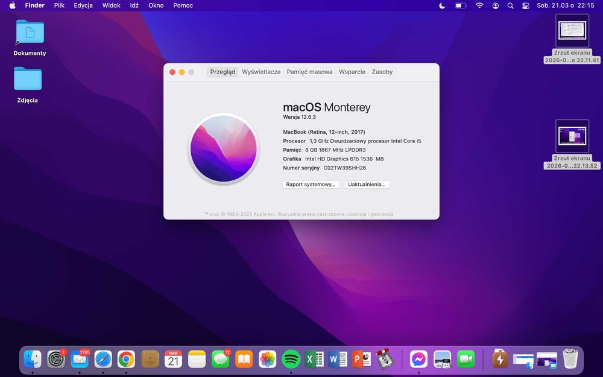Open Transmission app in the Dock
This screenshot has height=377, width=603.
coord(385,360)
